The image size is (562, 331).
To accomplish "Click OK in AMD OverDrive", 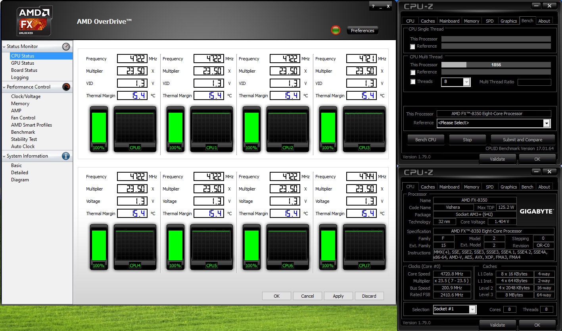I will [276, 296].
